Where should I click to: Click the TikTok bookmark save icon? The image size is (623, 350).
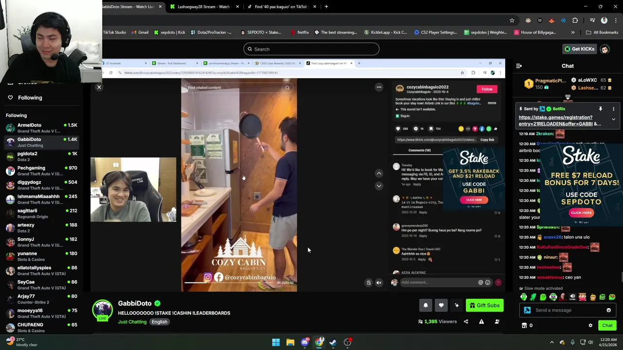[x=431, y=129]
